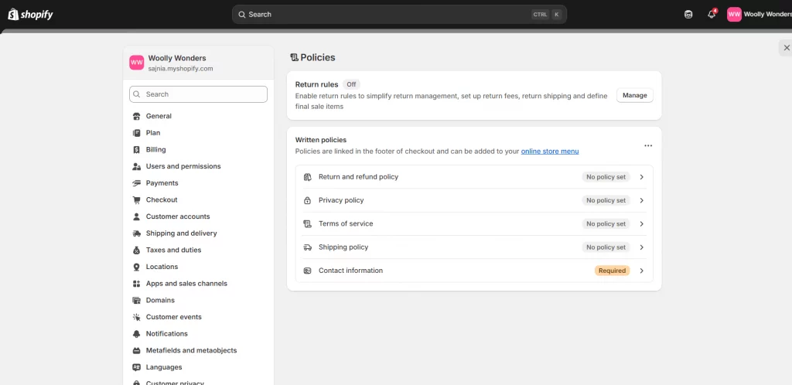The height and width of the screenshot is (385, 792).
Task: Click the 'Taxes and duties' label
Action: tap(173, 250)
